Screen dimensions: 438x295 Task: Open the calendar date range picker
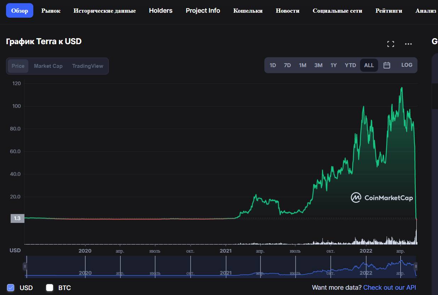click(x=387, y=65)
